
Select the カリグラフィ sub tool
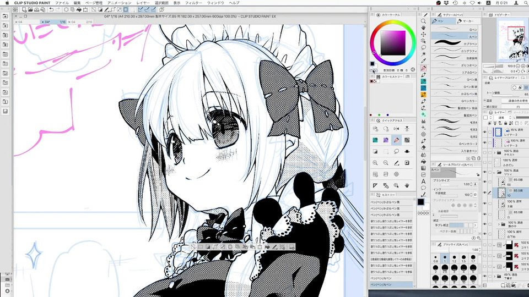click(x=456, y=51)
